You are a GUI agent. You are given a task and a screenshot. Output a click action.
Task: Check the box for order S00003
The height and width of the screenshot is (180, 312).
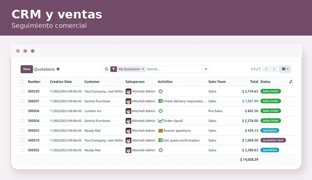tap(22, 130)
